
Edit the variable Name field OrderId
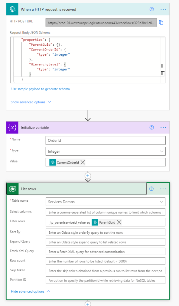105,140
